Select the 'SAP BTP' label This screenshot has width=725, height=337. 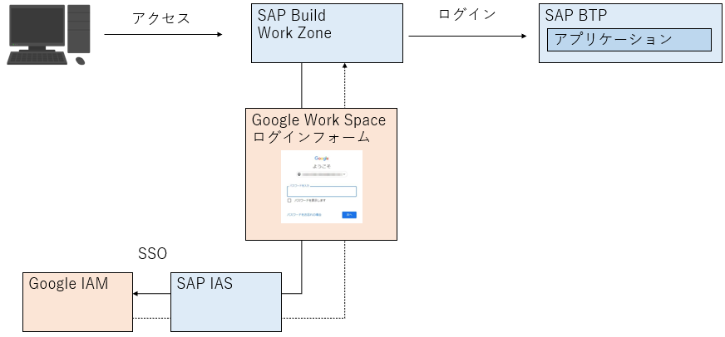(575, 15)
